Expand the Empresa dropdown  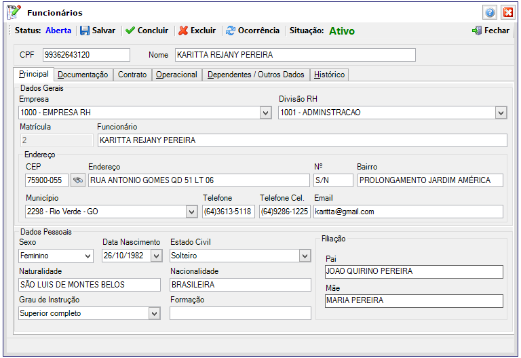265,113
